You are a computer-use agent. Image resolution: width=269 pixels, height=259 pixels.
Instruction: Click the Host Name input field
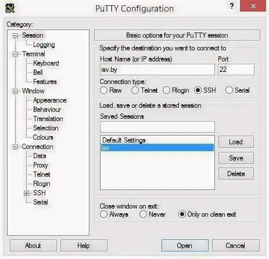point(157,70)
